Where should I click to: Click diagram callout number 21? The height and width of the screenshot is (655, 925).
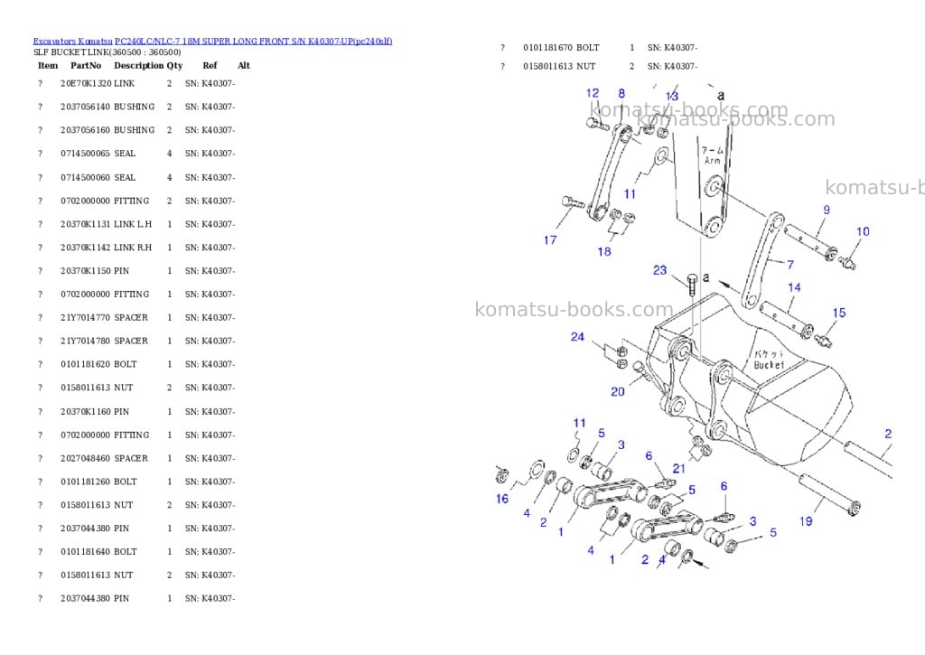[678, 469]
